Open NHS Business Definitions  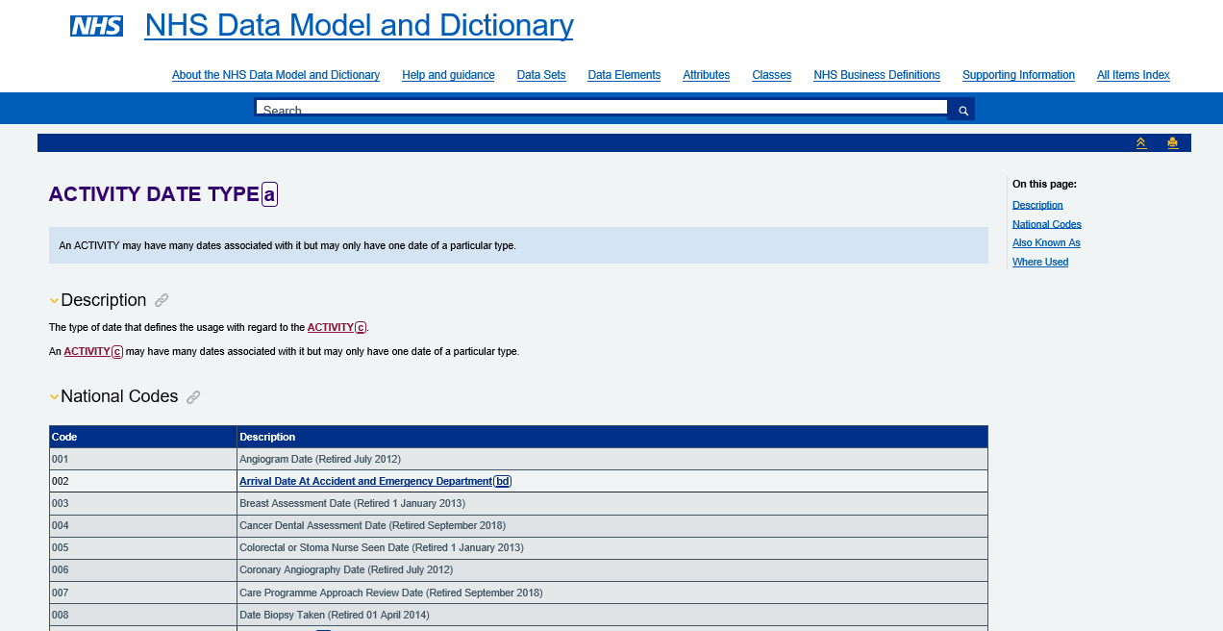click(x=877, y=75)
